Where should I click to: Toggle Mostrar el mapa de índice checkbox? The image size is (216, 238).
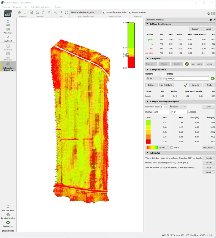click(104, 12)
